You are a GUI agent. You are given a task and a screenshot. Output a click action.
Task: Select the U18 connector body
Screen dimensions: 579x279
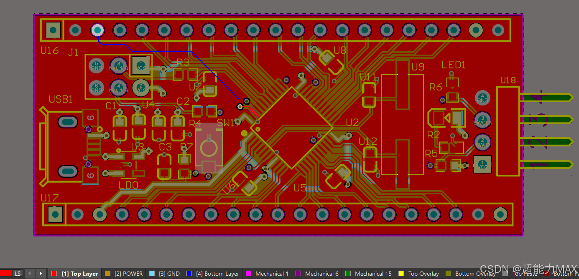coord(508,131)
